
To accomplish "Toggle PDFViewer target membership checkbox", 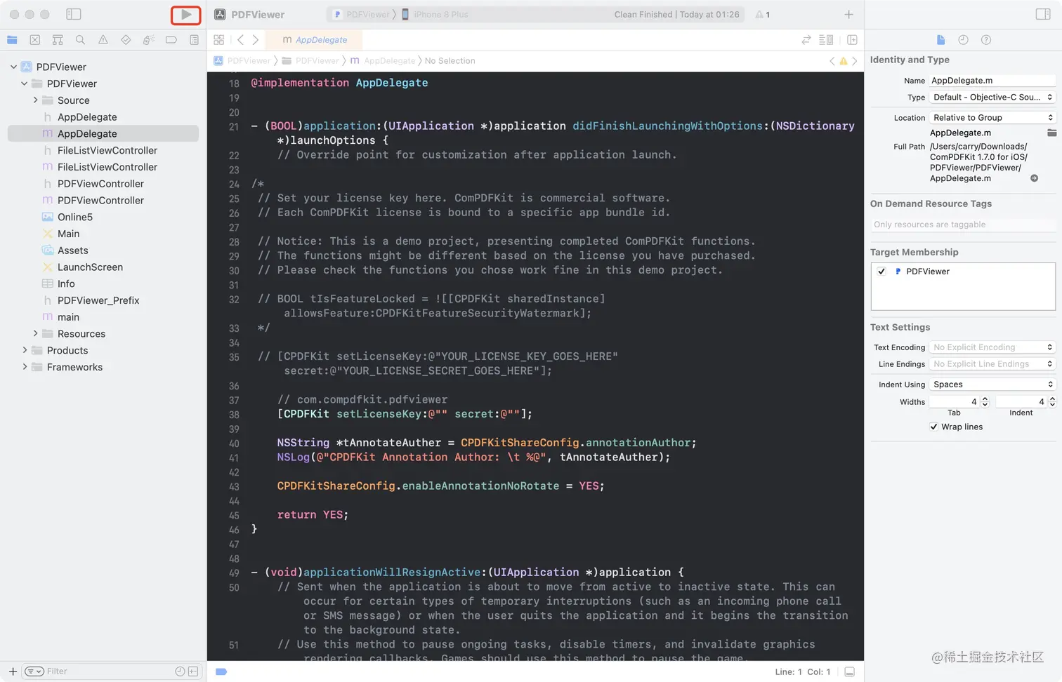I will click(x=881, y=272).
